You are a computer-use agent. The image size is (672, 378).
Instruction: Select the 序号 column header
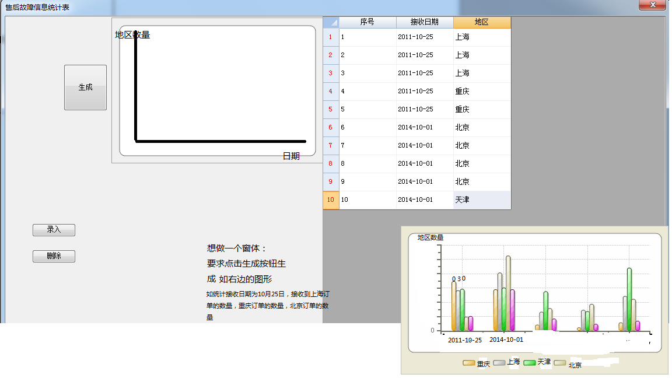tap(367, 22)
